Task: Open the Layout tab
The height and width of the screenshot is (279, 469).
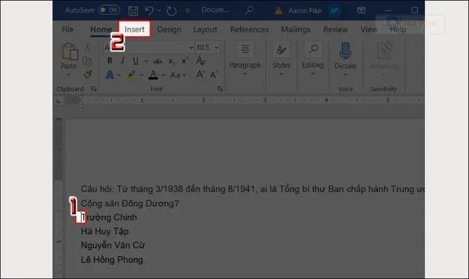Action: (x=205, y=29)
